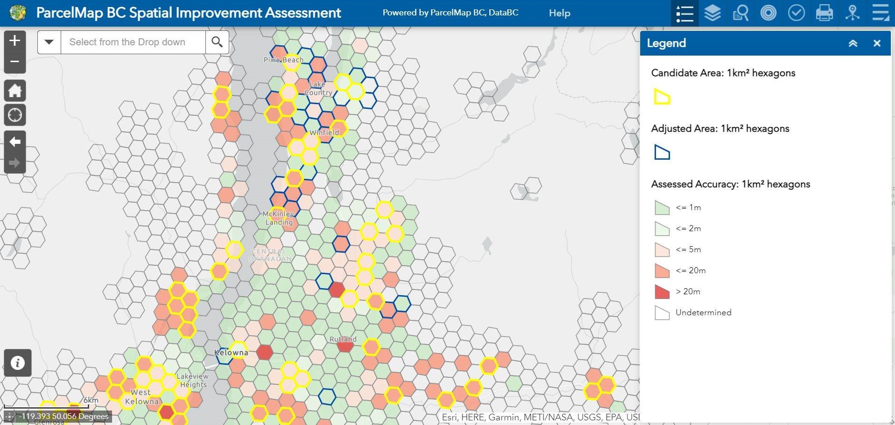
Task: Click the Winfield map label
Action: click(x=324, y=133)
